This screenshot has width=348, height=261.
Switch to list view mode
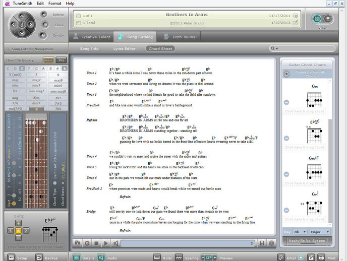click(x=328, y=19)
